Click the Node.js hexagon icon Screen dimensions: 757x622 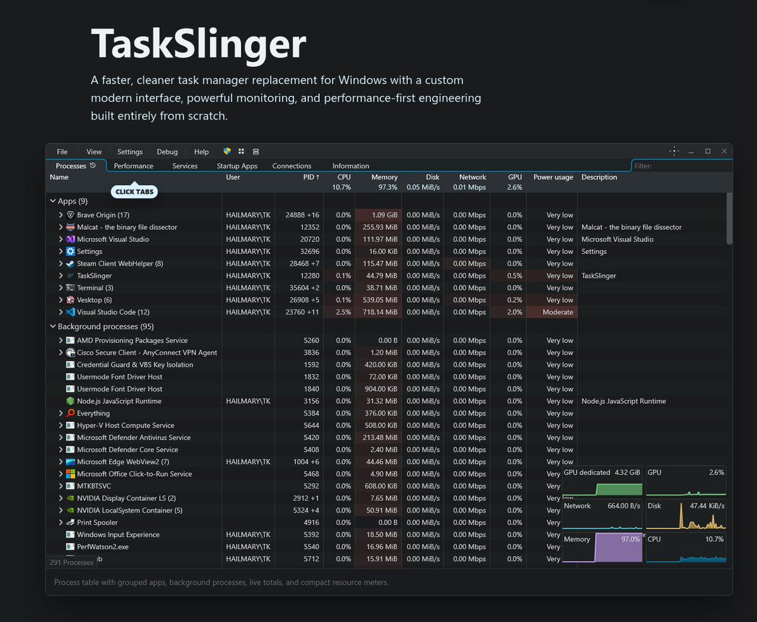[71, 401]
